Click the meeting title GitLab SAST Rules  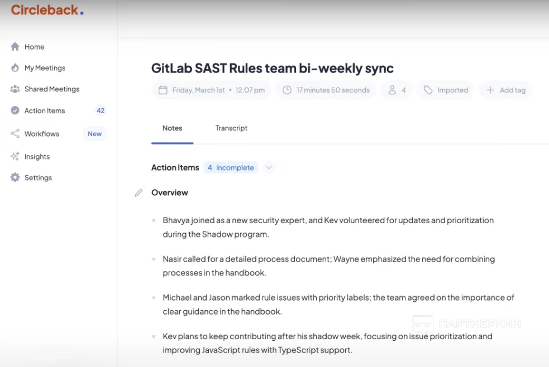pos(273,68)
